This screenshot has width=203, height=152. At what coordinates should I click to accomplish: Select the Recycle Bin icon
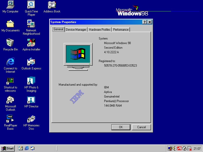10,45
